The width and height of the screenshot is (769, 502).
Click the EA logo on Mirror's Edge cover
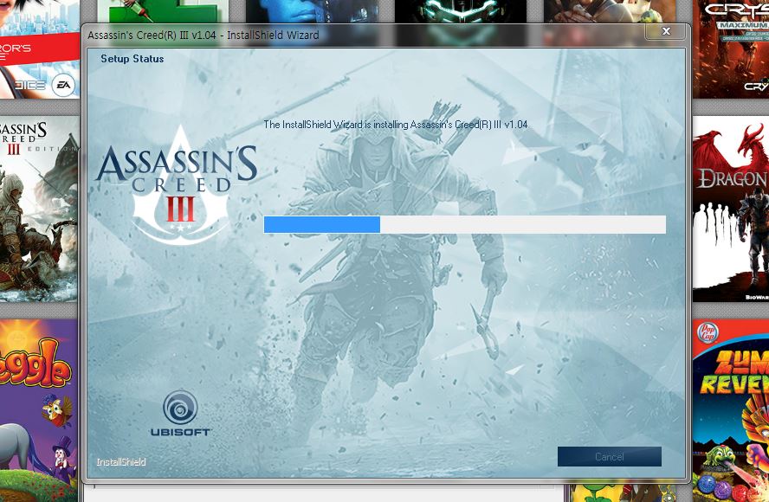point(63,86)
